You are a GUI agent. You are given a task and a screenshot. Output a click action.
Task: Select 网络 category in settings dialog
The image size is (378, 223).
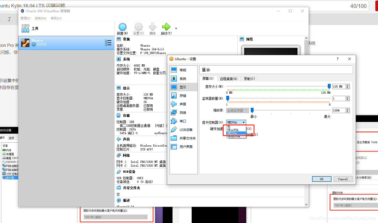coord(184,113)
